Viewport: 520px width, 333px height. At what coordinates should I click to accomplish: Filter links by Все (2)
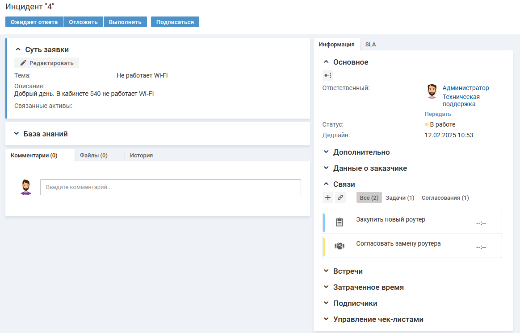pyautogui.click(x=369, y=197)
